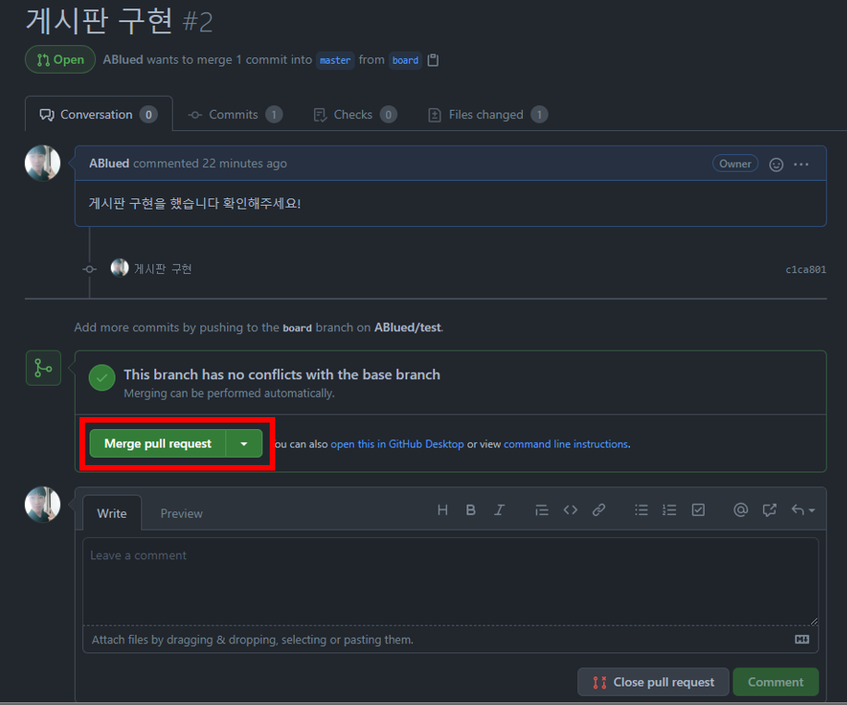This screenshot has height=705, width=847.
Task: Apply italic formatting in comment editor
Action: [499, 510]
